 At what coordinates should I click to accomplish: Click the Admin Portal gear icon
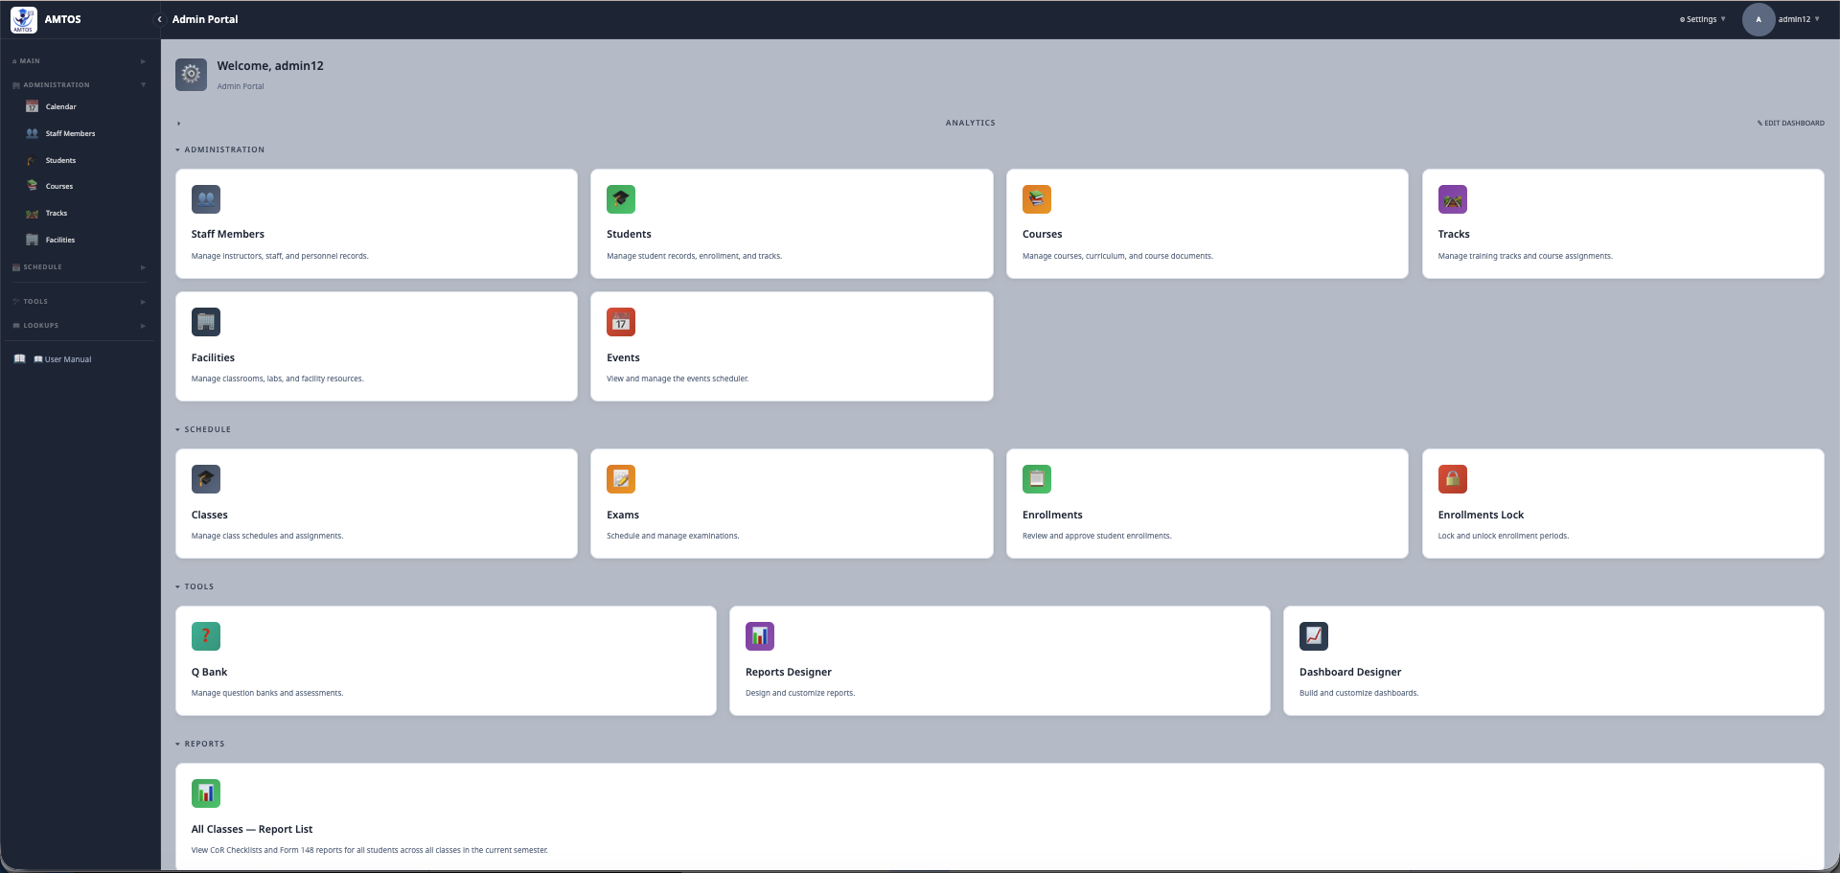pos(191,75)
